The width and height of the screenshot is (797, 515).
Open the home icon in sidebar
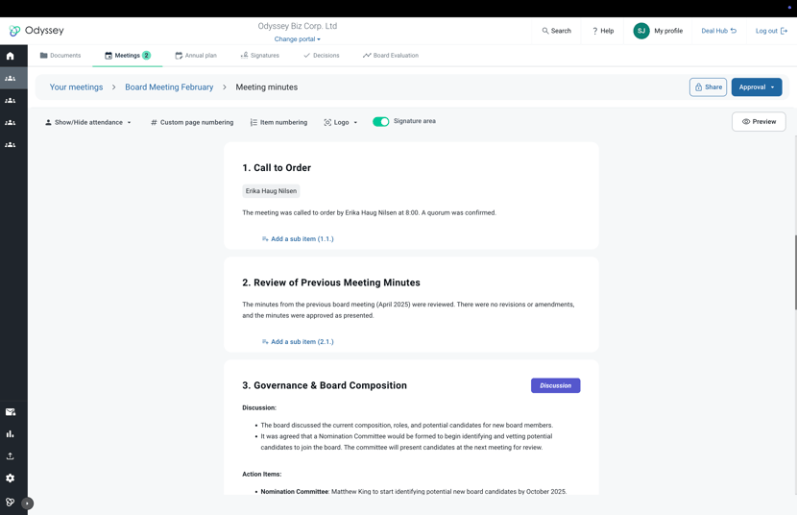(11, 56)
